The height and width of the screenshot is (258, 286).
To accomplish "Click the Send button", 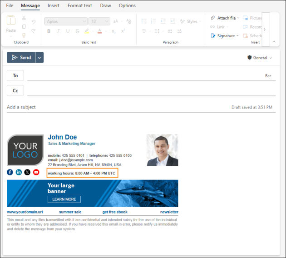I will pyautogui.click(x=21, y=58).
